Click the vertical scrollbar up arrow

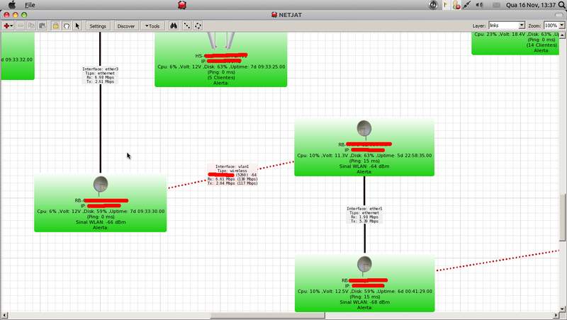point(562,35)
